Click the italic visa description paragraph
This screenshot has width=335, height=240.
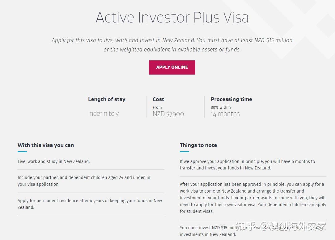pyautogui.click(x=172, y=45)
